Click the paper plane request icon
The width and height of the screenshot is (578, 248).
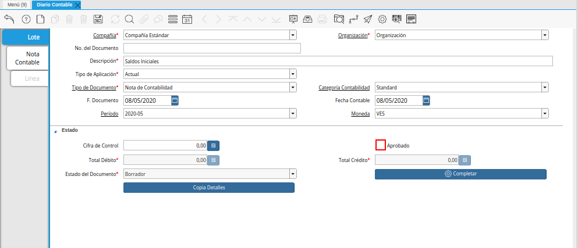(x=367, y=19)
